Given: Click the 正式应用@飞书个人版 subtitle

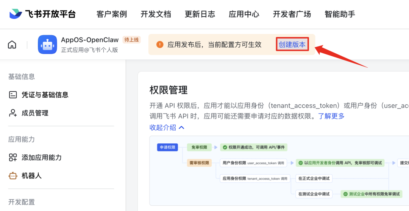Looking at the screenshot, I should point(89,50).
